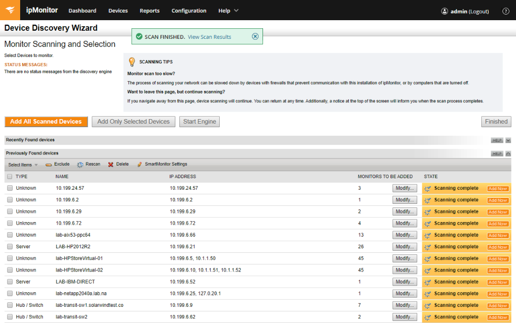The image size is (516, 323).
Task: Click the help question mark icon
Action: 505,11
